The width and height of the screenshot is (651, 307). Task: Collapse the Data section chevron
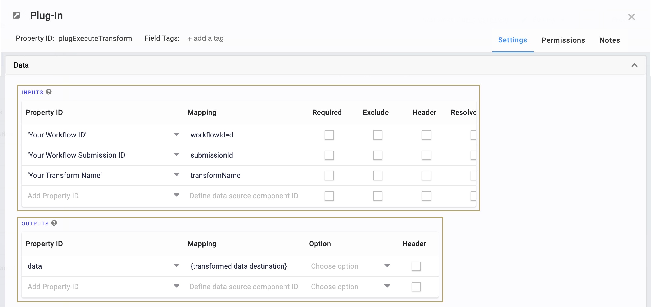click(634, 65)
